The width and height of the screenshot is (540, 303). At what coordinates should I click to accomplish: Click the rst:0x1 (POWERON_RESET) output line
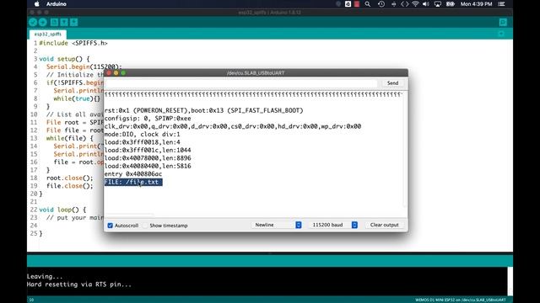203,110
